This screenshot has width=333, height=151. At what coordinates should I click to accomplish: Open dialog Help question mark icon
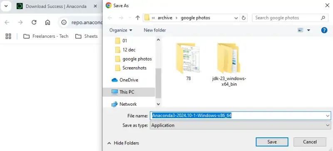point(324,30)
